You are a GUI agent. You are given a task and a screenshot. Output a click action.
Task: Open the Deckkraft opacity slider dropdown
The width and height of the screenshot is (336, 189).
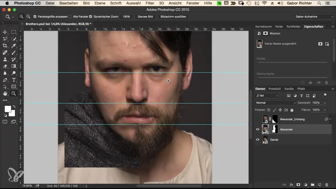(x=325, y=103)
